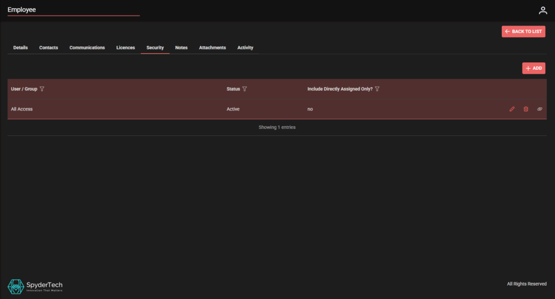Open the Activity tab
Image resolution: width=555 pixels, height=299 pixels.
tap(245, 48)
